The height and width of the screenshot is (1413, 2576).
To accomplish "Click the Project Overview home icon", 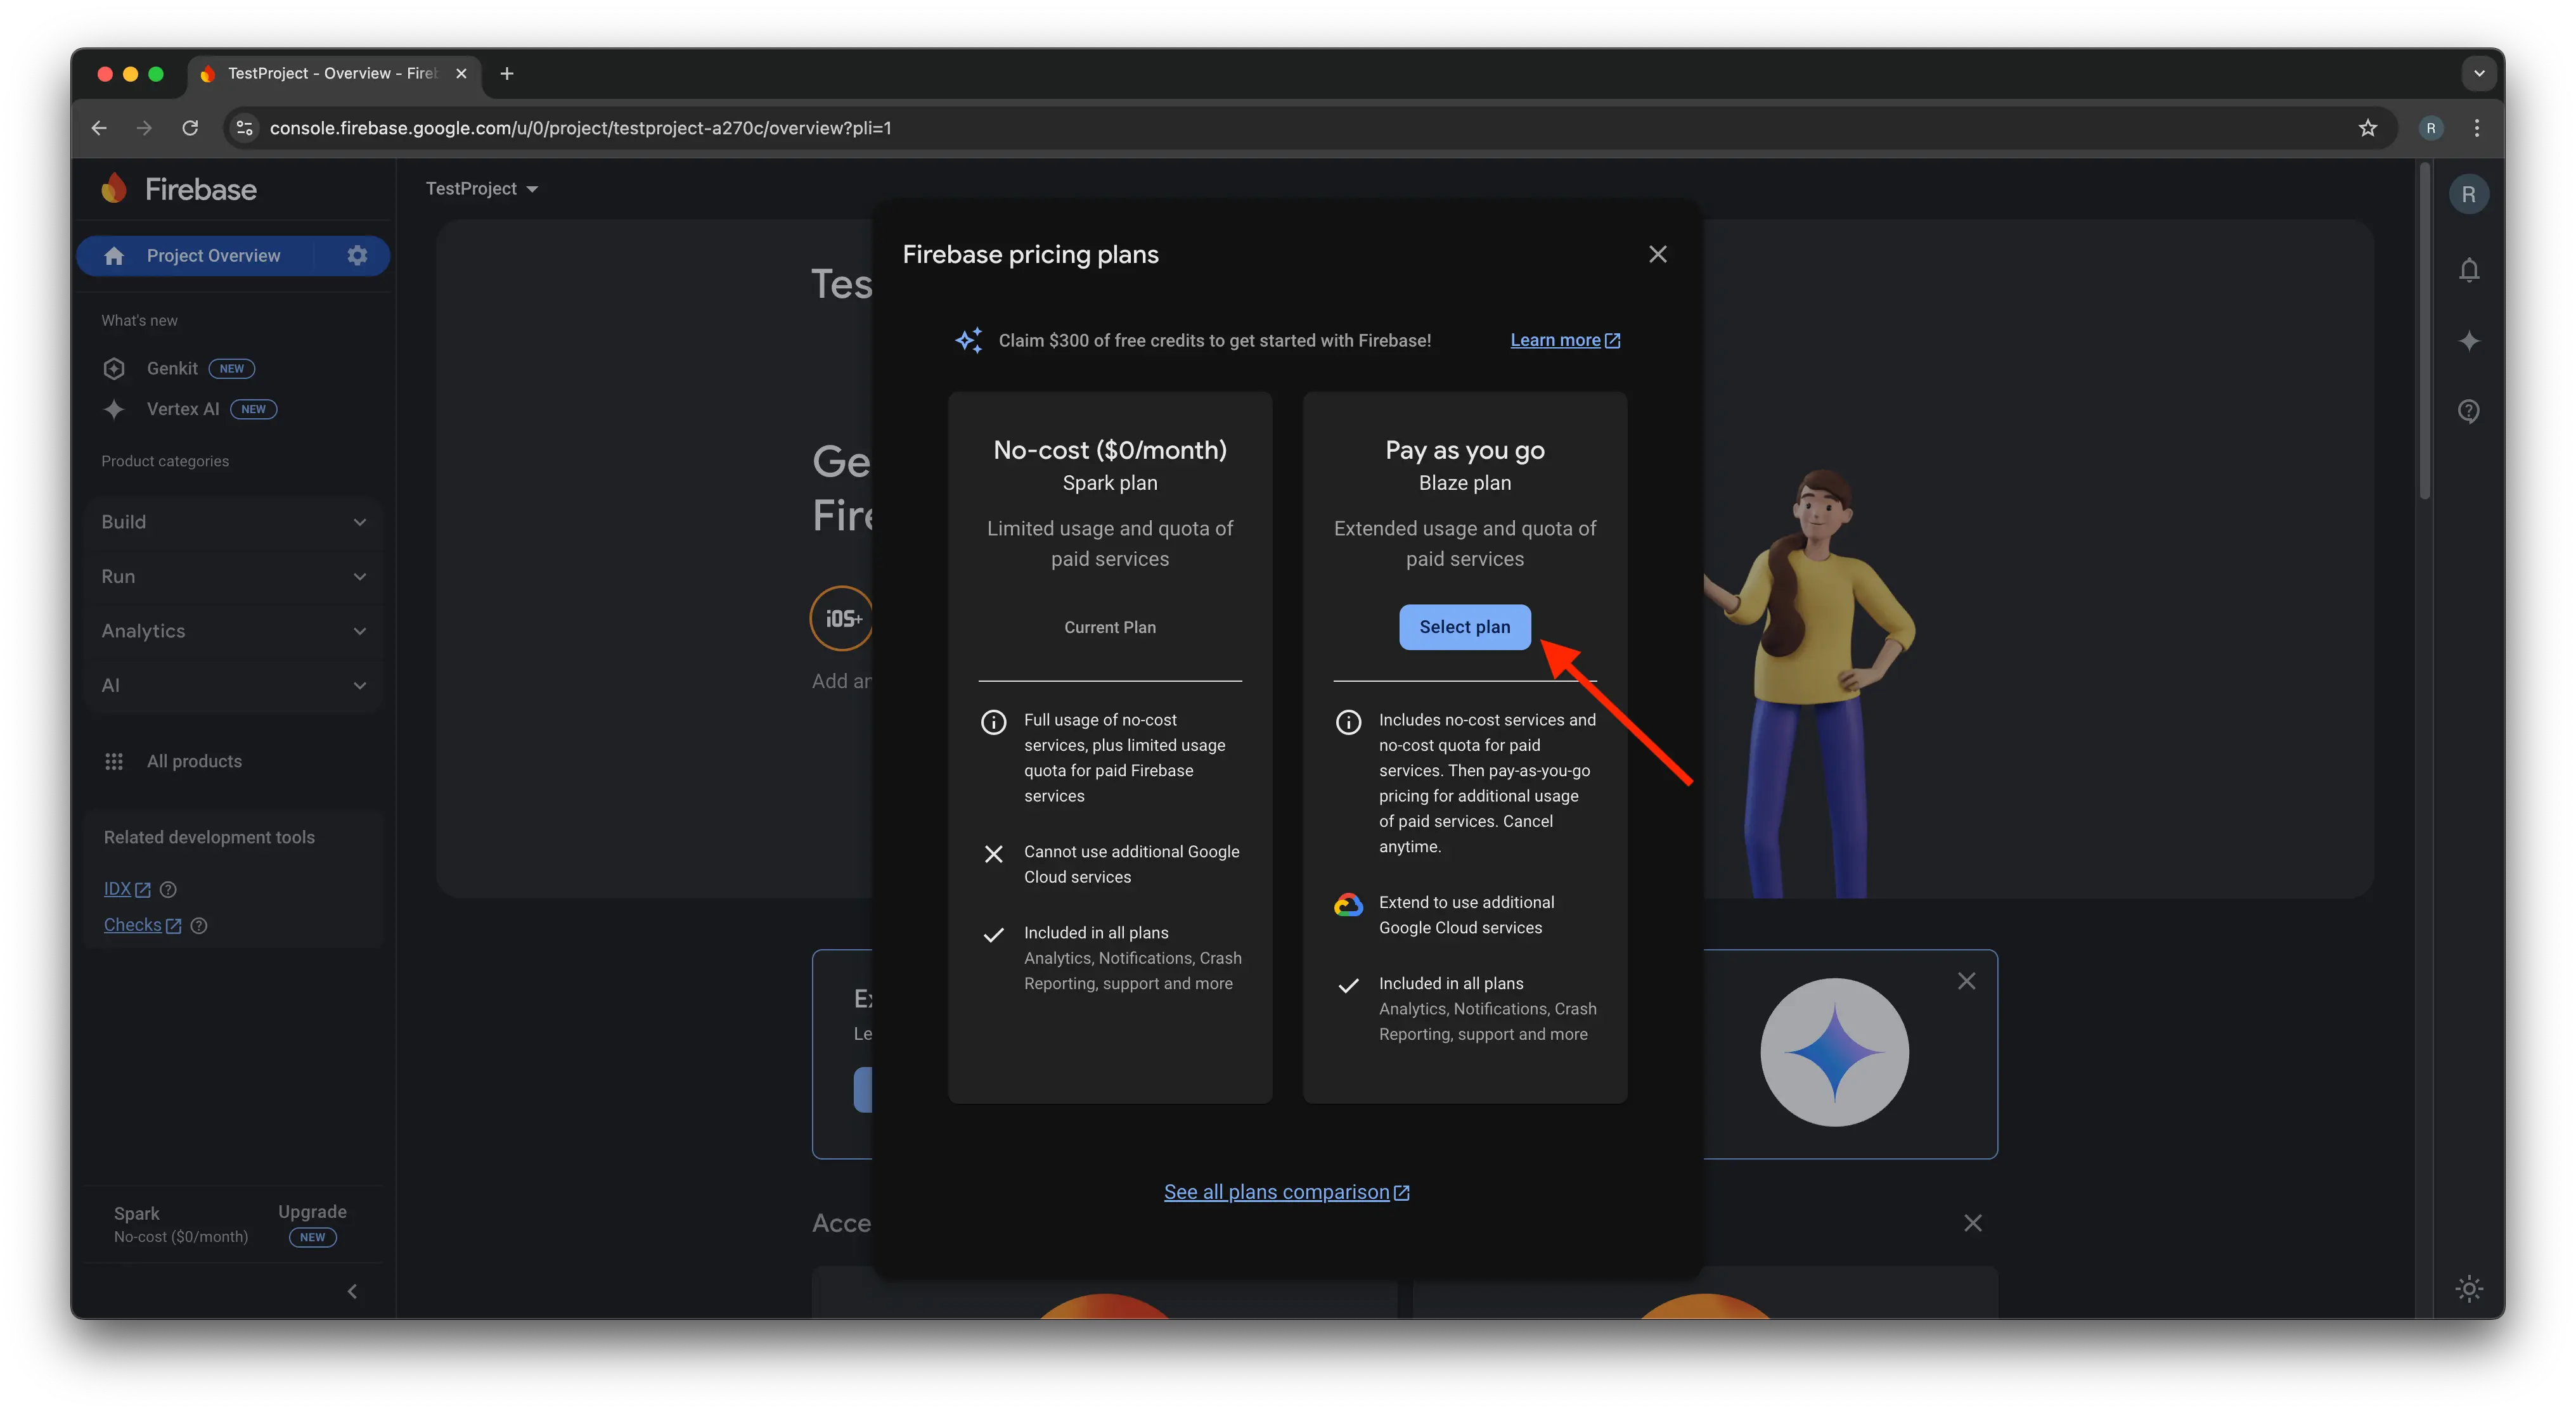I will tap(114, 256).
